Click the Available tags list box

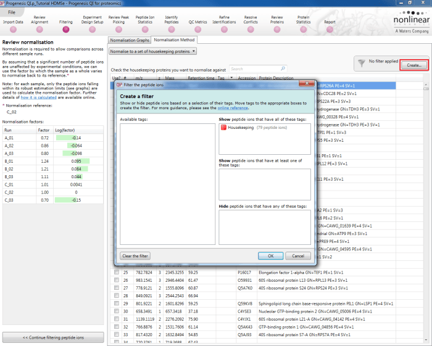click(x=167, y=184)
